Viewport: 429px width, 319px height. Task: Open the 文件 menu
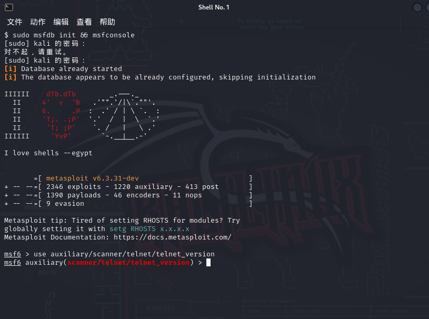[x=15, y=22]
